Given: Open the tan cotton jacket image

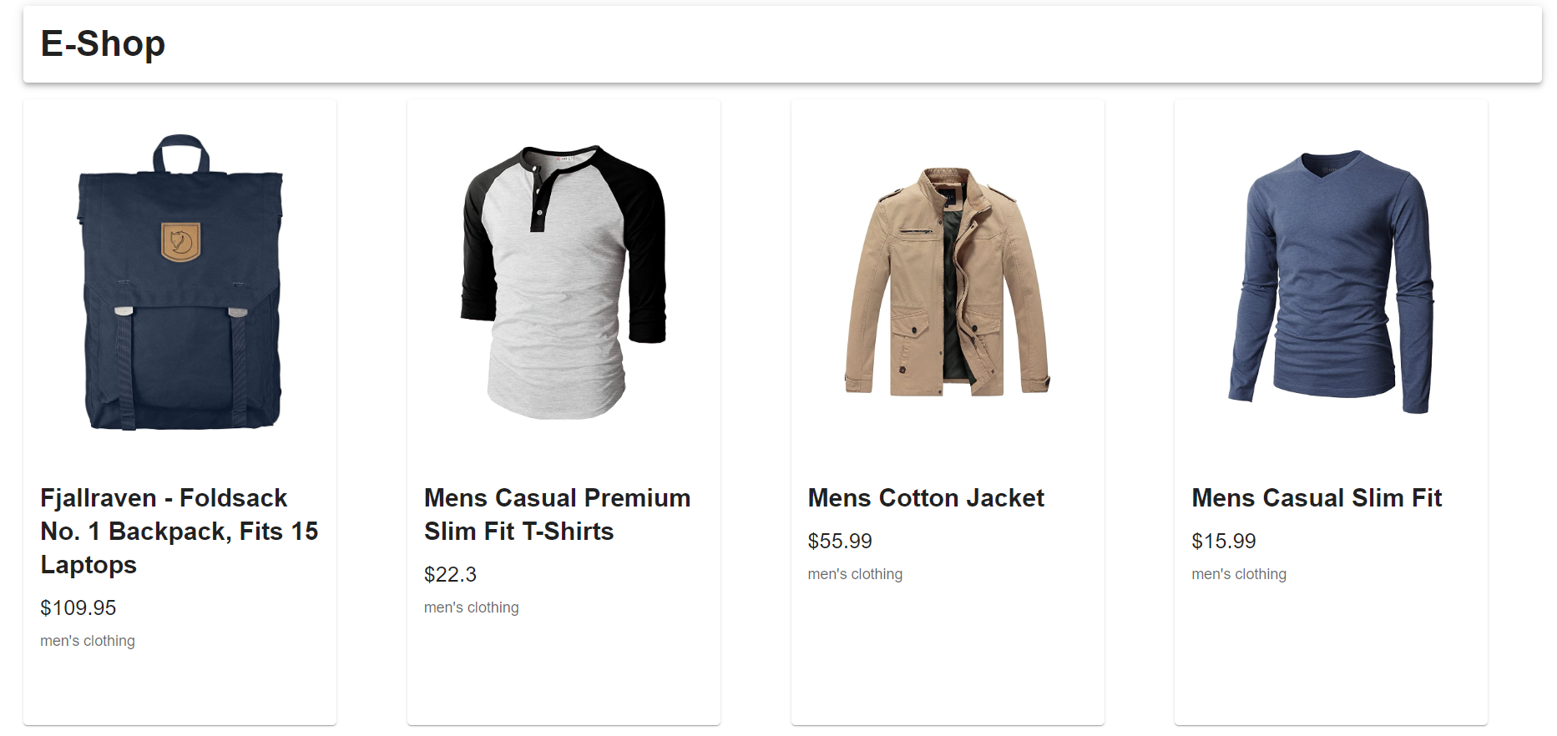Looking at the screenshot, I should [948, 282].
